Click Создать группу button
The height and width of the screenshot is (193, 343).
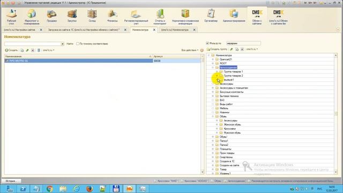(217, 49)
